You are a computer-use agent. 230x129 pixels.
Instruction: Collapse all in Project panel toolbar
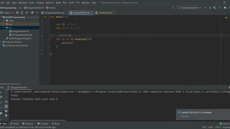27,13
